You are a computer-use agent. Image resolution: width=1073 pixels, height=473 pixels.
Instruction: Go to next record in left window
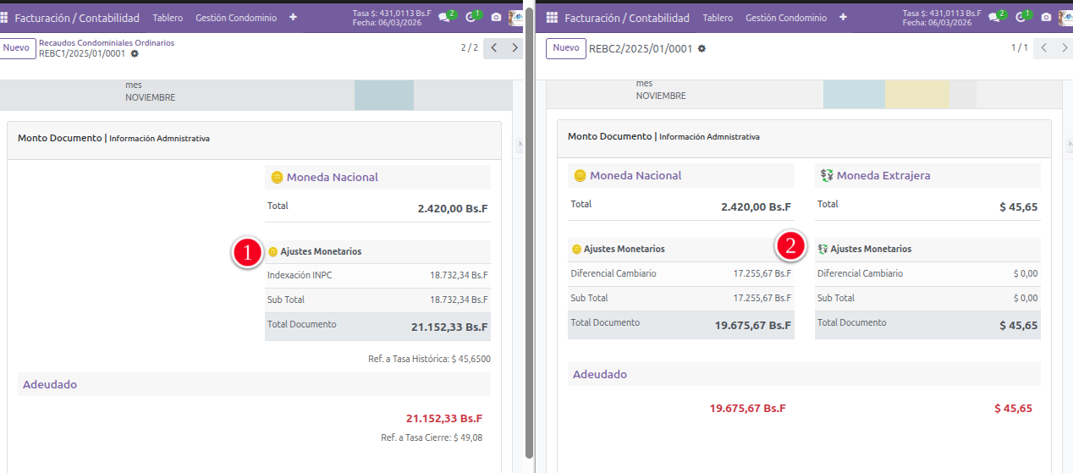click(514, 48)
